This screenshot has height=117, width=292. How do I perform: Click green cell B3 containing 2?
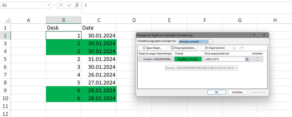63,43
